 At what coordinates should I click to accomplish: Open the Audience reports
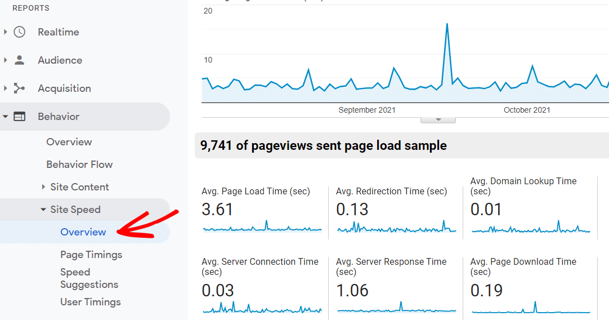coord(60,60)
